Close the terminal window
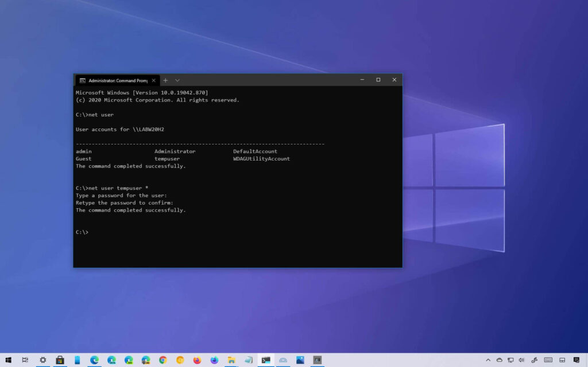 click(x=394, y=80)
